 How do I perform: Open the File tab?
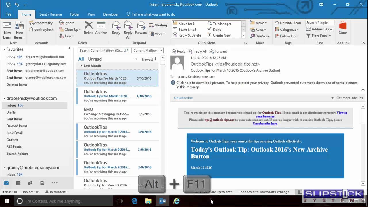9,14
